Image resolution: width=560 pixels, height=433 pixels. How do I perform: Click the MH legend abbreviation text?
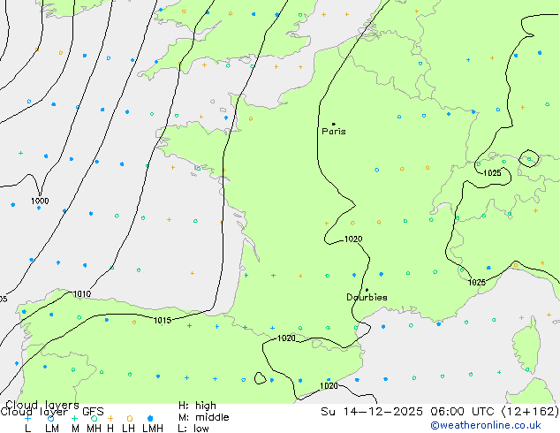[94, 429]
